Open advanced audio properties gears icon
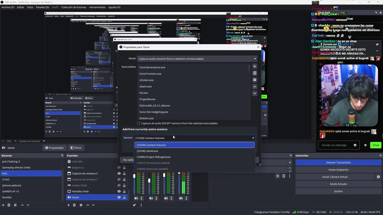 coord(134,205)
